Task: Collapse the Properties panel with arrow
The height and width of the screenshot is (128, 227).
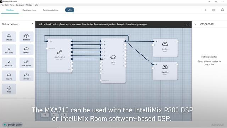Action: point(195,24)
